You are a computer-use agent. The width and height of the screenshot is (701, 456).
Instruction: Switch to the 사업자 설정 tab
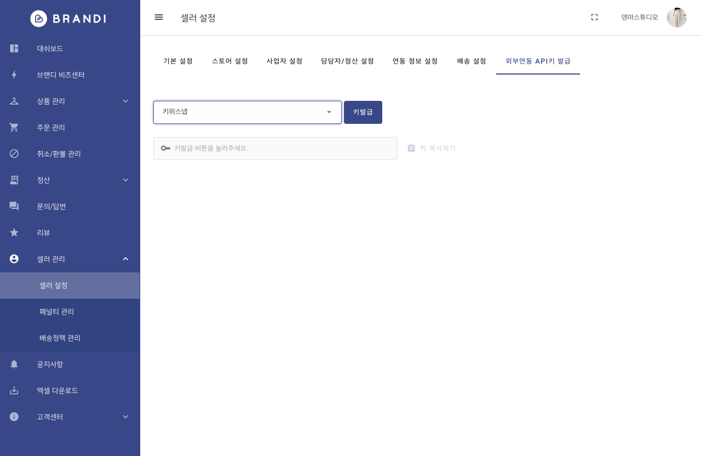click(x=284, y=61)
